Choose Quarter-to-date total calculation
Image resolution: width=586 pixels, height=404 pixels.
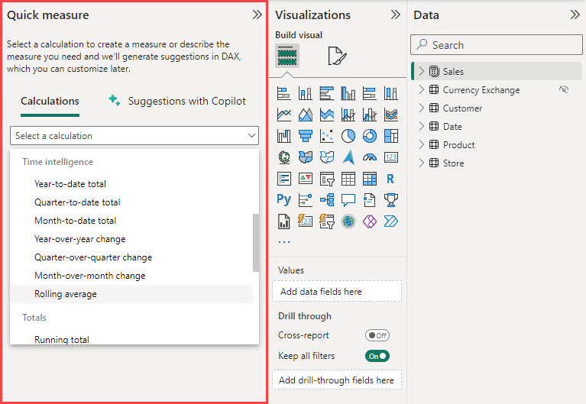[x=77, y=202]
